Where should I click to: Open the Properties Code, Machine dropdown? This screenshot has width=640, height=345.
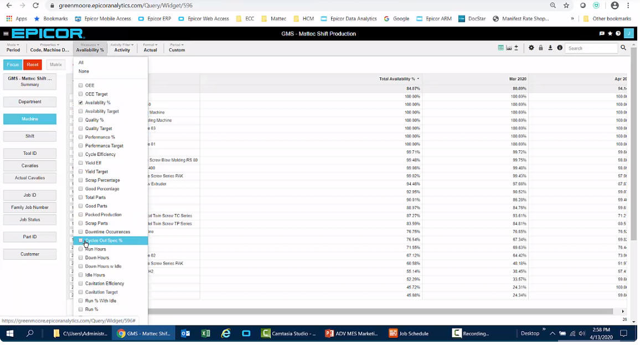coord(49,48)
